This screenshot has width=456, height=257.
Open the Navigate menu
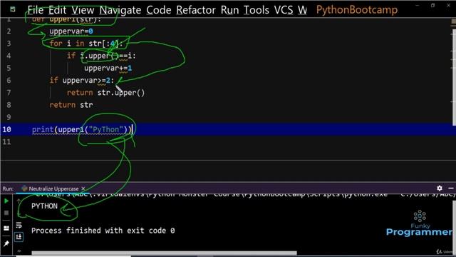[x=120, y=10]
